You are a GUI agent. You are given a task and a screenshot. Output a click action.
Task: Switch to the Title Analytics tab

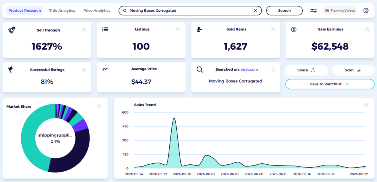click(62, 11)
